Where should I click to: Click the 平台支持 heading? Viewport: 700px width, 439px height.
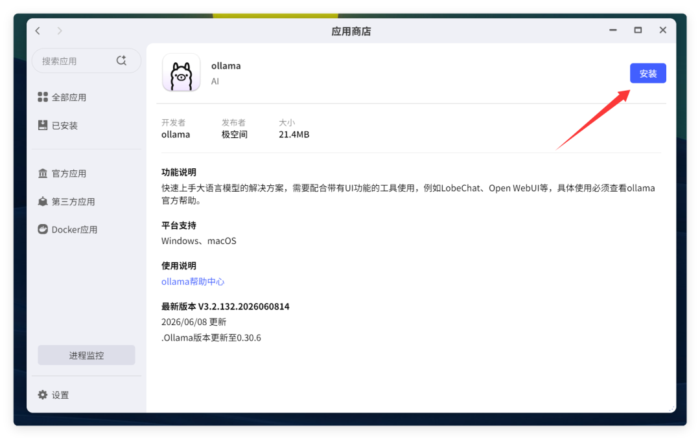click(179, 225)
